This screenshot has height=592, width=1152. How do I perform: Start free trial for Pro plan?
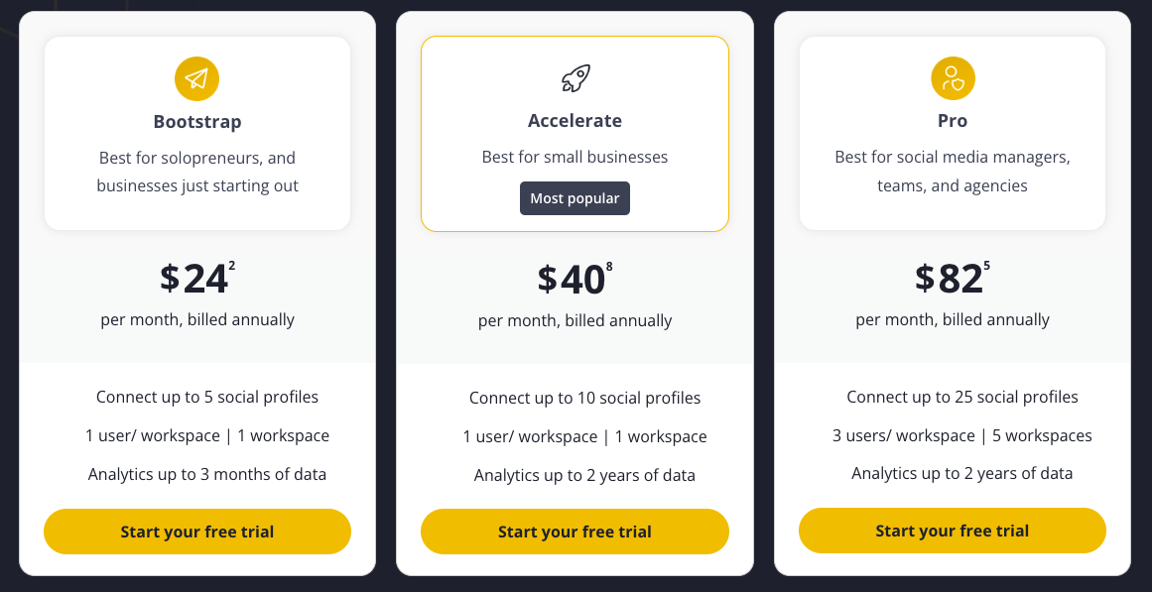click(x=952, y=531)
